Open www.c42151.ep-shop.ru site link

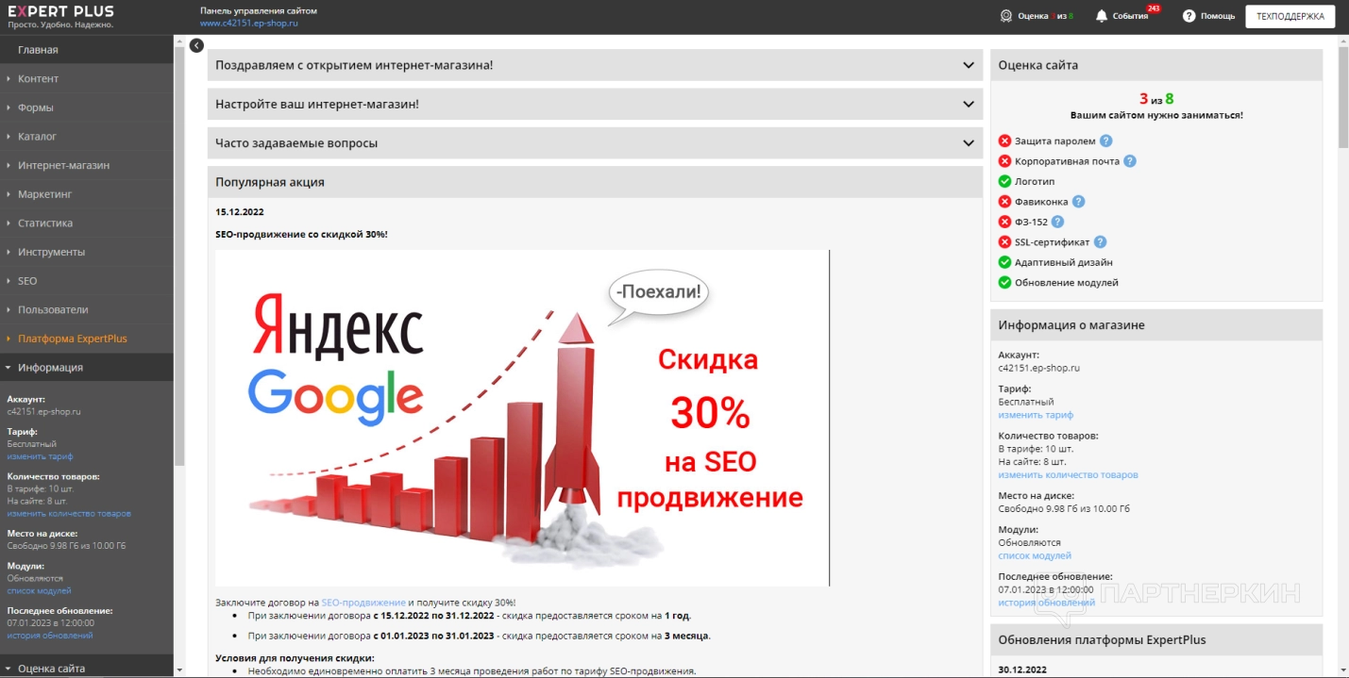click(x=249, y=23)
